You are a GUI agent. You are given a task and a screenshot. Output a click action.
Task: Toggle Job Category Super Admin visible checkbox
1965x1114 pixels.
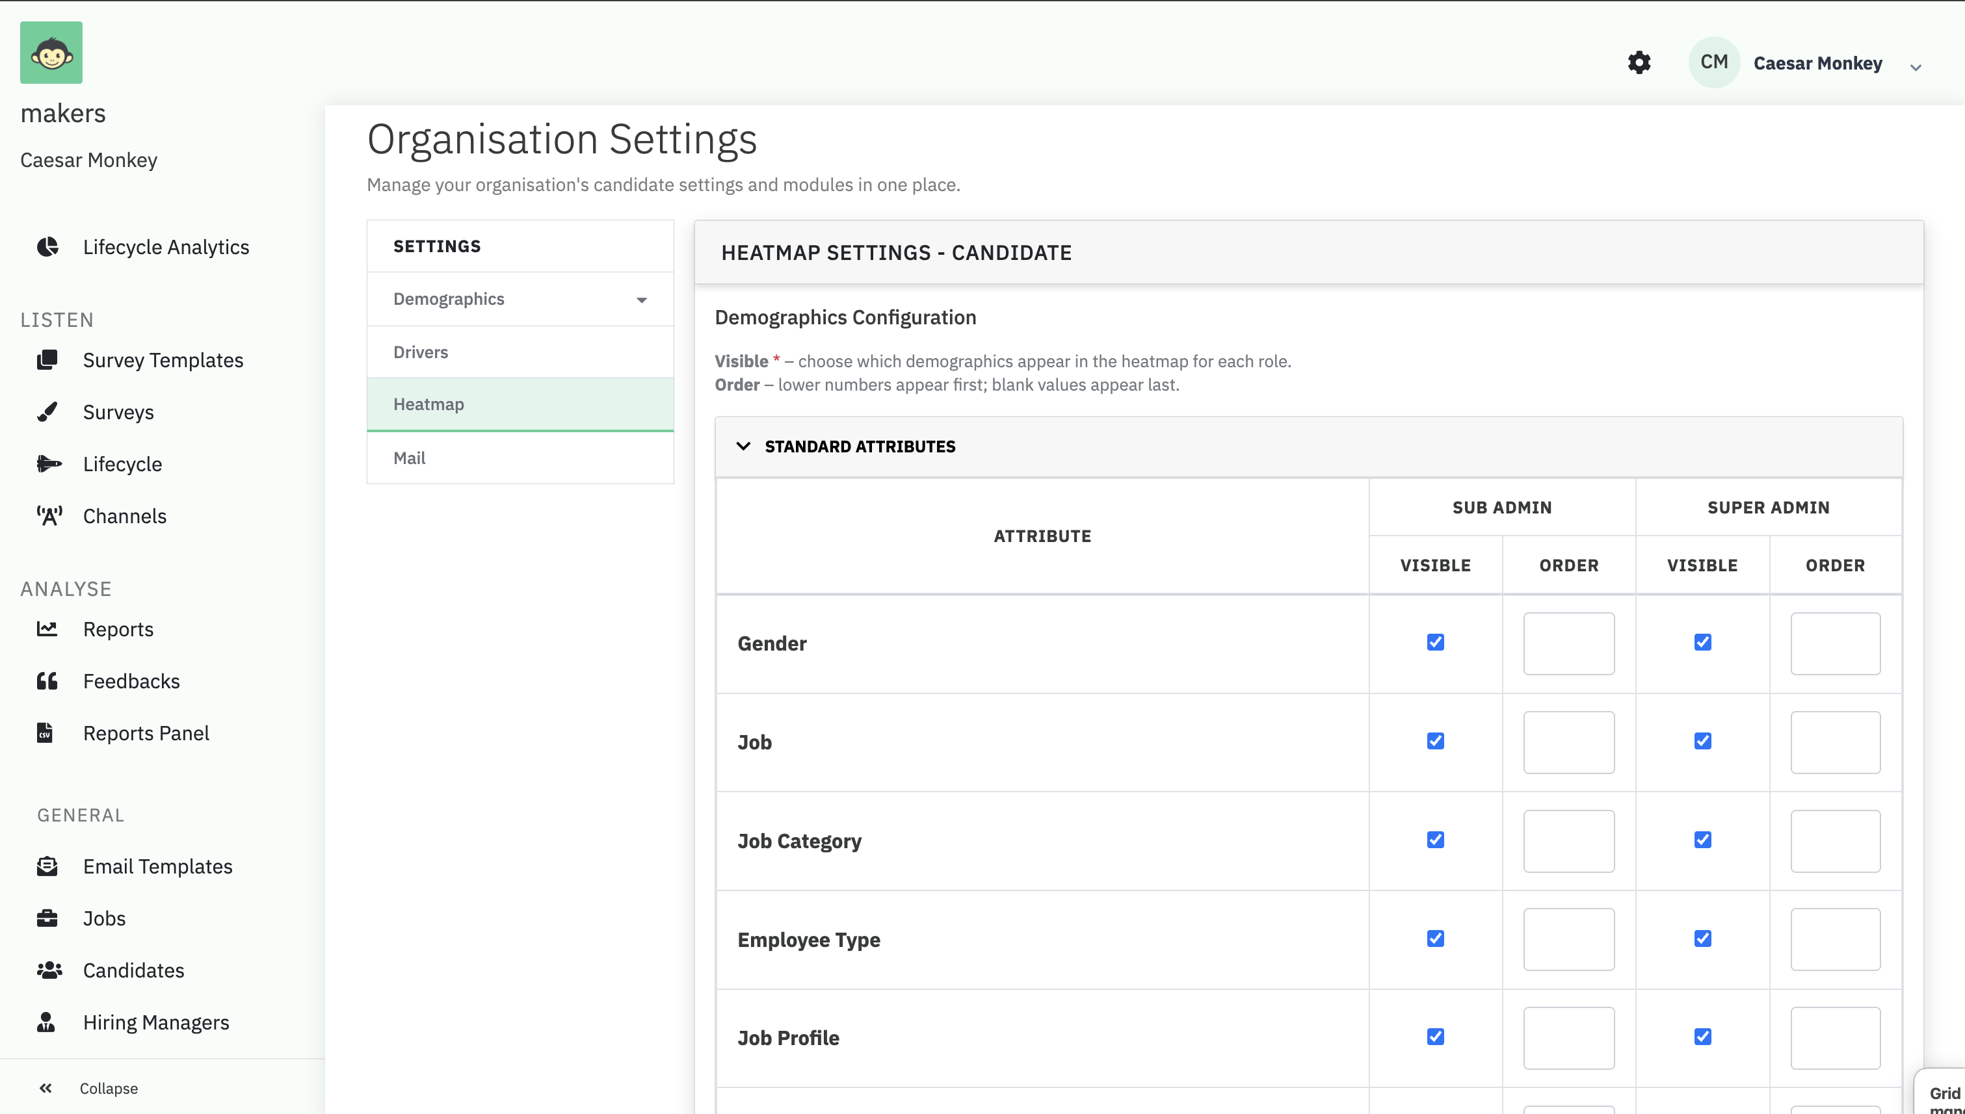pos(1702,839)
